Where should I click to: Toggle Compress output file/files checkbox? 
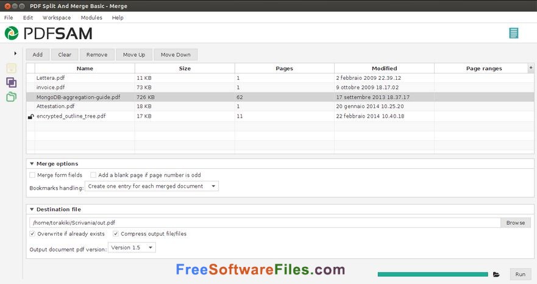(x=116, y=233)
